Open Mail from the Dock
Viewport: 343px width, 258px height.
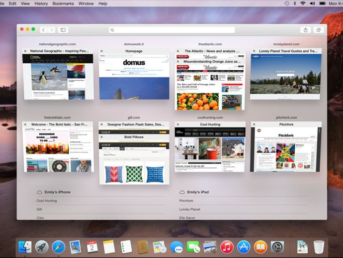(x=75, y=247)
